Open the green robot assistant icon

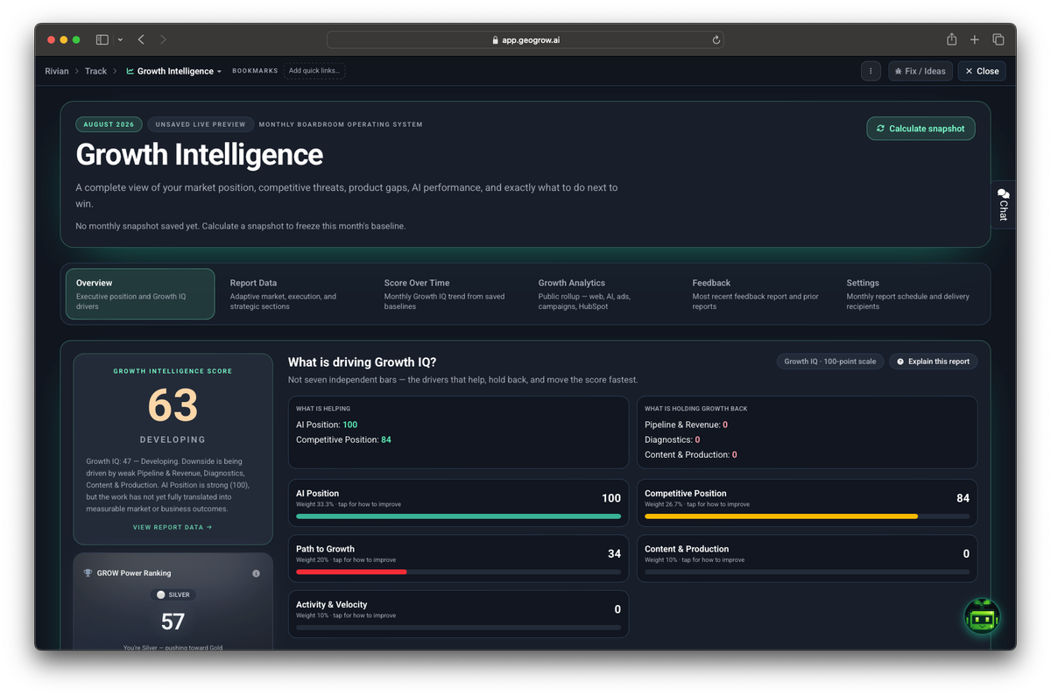point(982,617)
